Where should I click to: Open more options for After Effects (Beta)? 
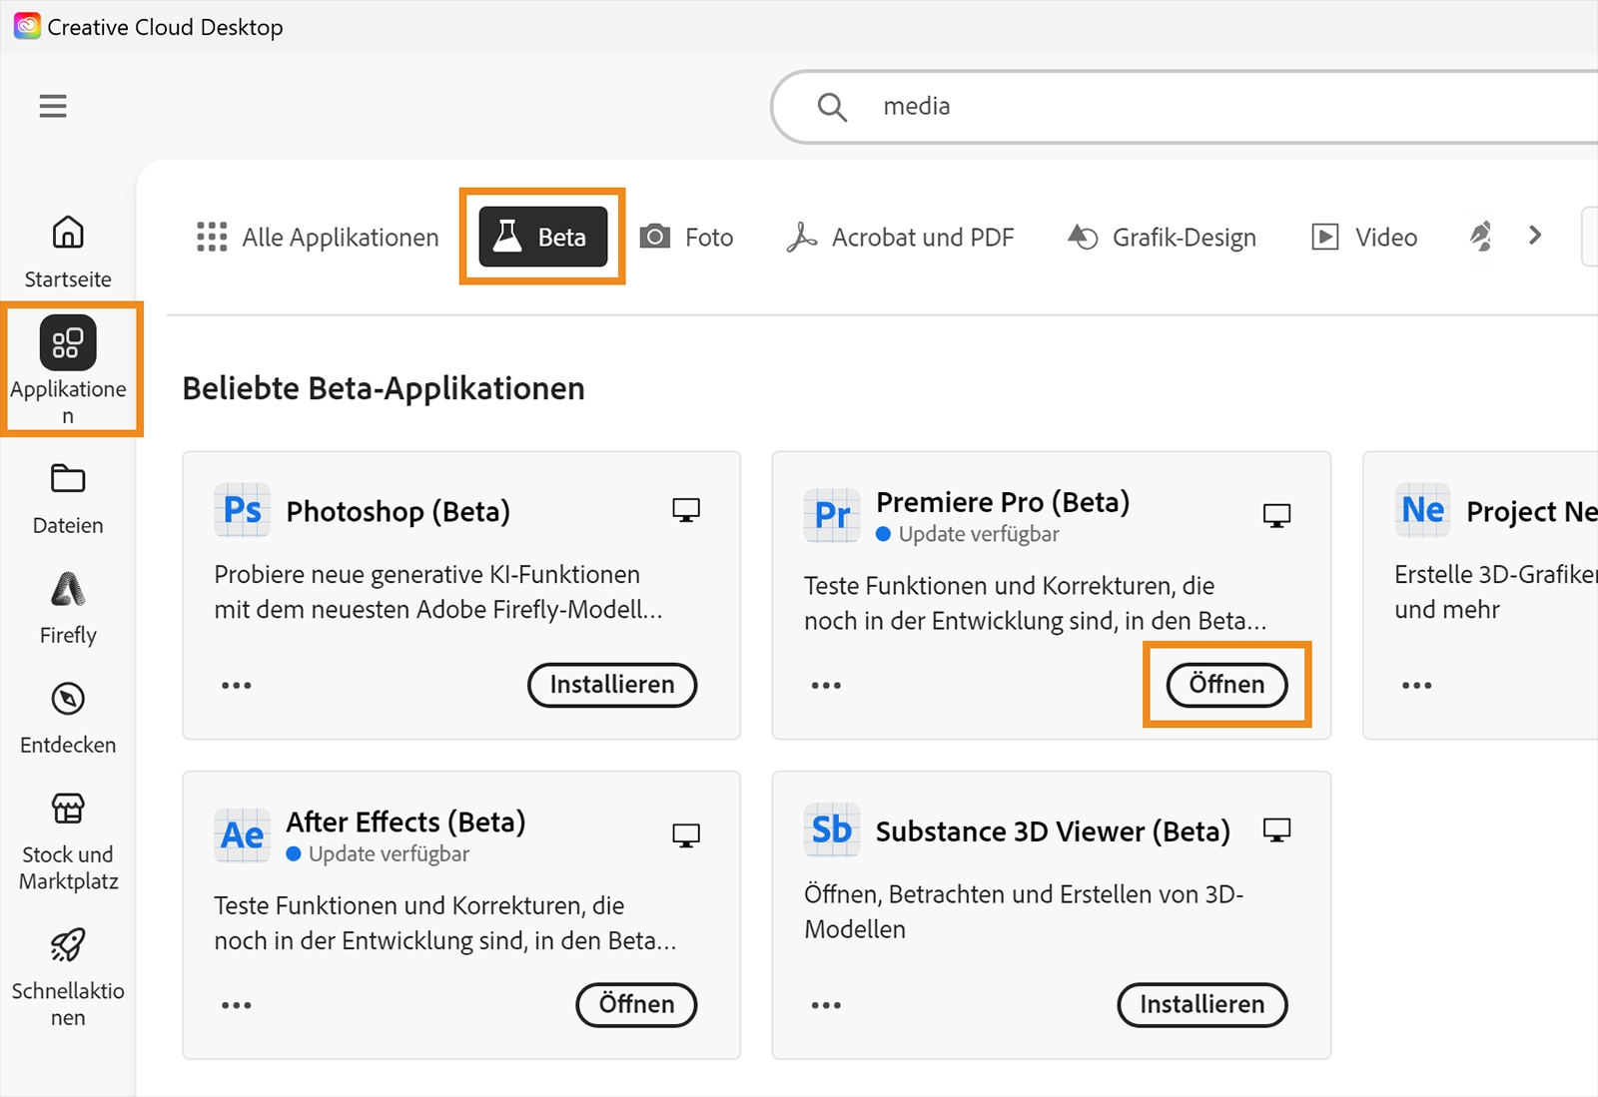point(237,1005)
